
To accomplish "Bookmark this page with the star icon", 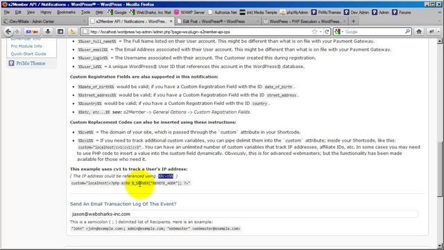I will tap(314, 32).
